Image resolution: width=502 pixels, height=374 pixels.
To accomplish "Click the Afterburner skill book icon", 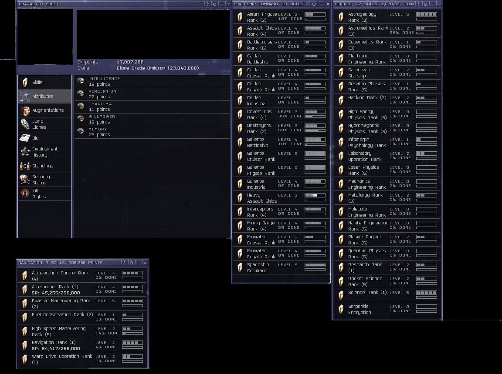I will 25,290.
